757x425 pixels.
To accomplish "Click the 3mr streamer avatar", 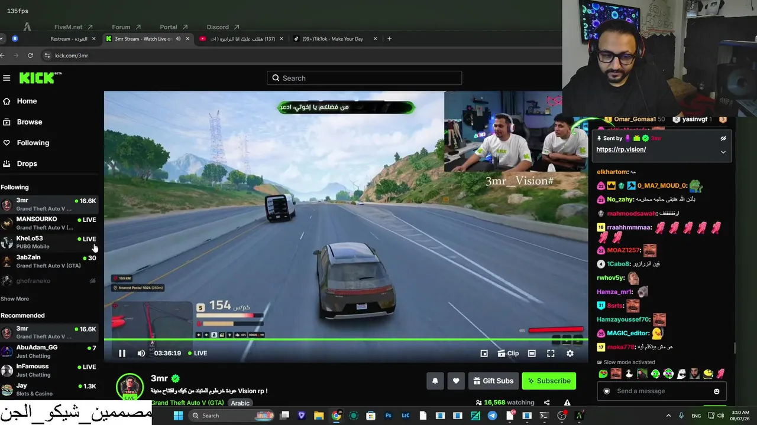I will click(130, 387).
